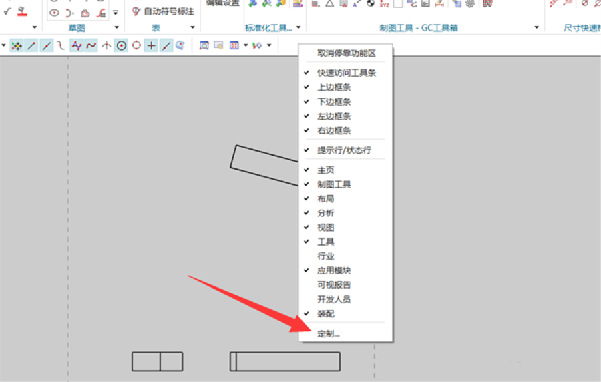
Task: Expand the 表 group dropdown arrow
Action: pos(192,27)
